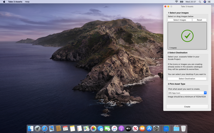Open the Take 3 Assets application menu
Image resolution: width=214 pixels, height=133 pixels.
pos(15,2)
